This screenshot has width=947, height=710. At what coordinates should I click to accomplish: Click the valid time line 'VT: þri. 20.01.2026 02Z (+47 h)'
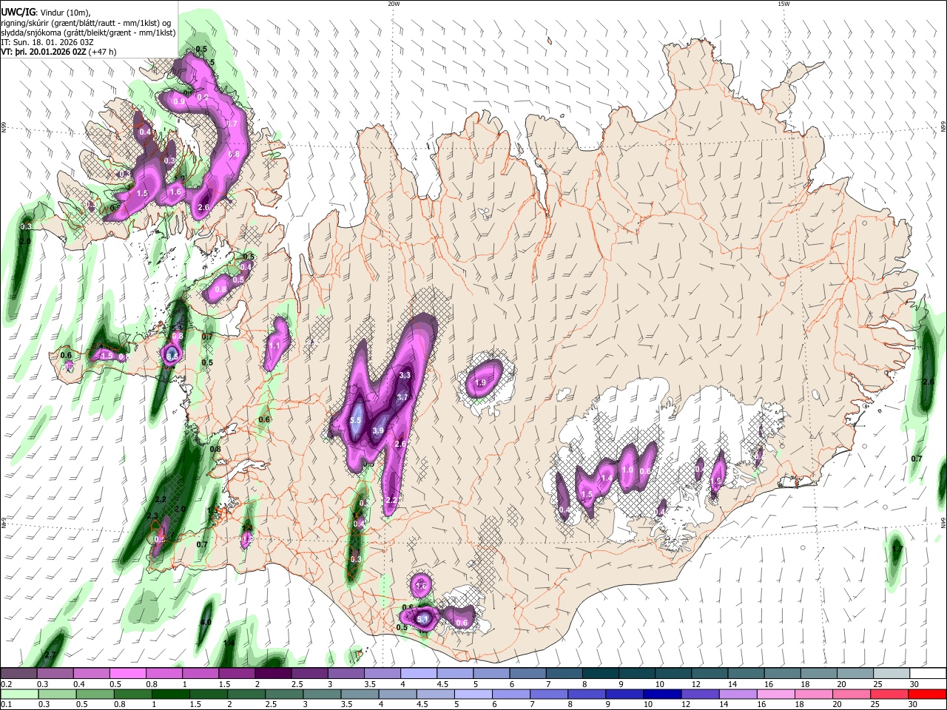(59, 52)
